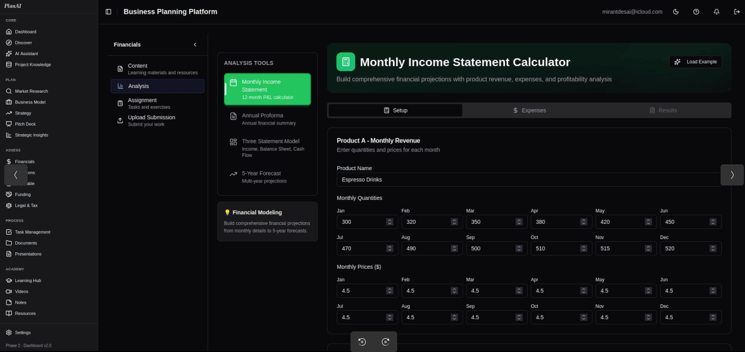Click the left-pointing collapse arrow on screen edge
The width and height of the screenshot is (745, 352).
[x=16, y=174]
